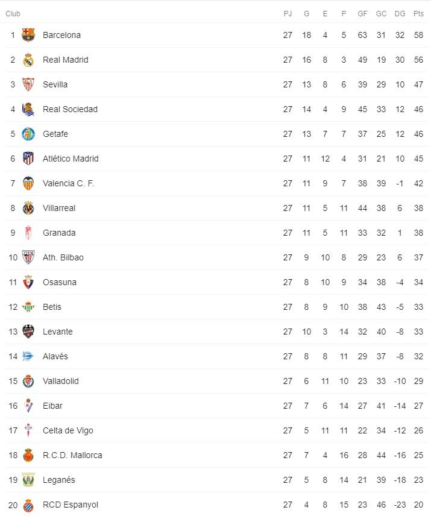Image resolution: width=431 pixels, height=516 pixels.
Task: Open the Granada team name link
Action: click(x=59, y=233)
